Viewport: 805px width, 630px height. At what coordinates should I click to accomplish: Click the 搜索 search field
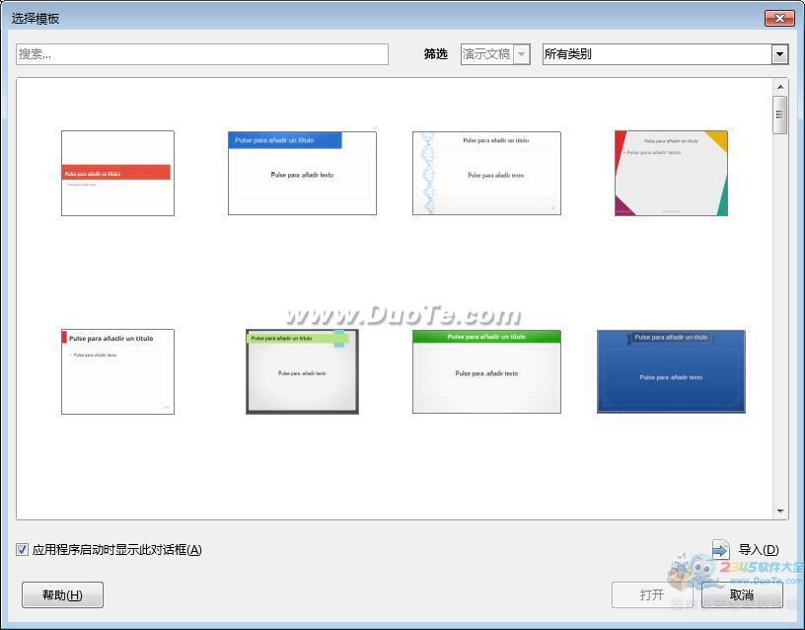click(x=202, y=54)
